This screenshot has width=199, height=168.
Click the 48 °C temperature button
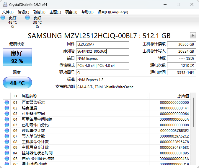click(x=17, y=83)
